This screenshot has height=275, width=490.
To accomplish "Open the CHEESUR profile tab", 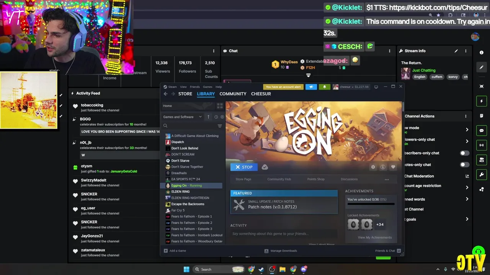I will (x=261, y=94).
